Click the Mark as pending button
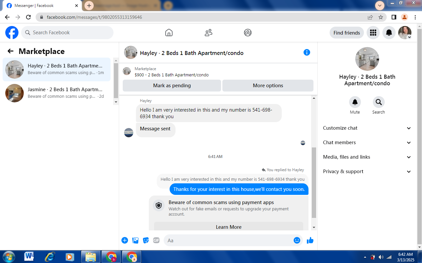Screen dimensions: 422x263 (x=172, y=86)
